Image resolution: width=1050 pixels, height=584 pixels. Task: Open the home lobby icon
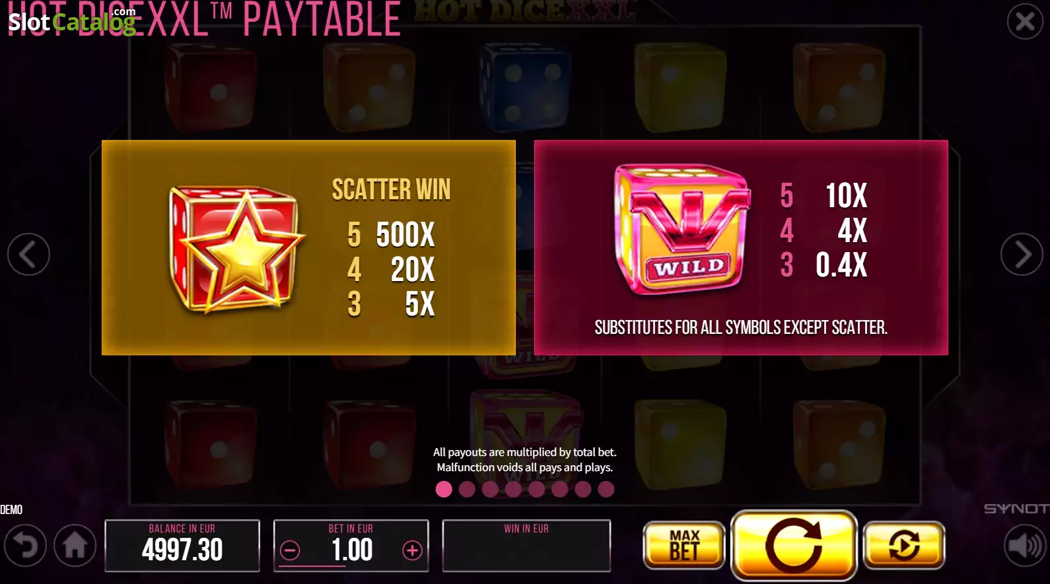coord(75,546)
